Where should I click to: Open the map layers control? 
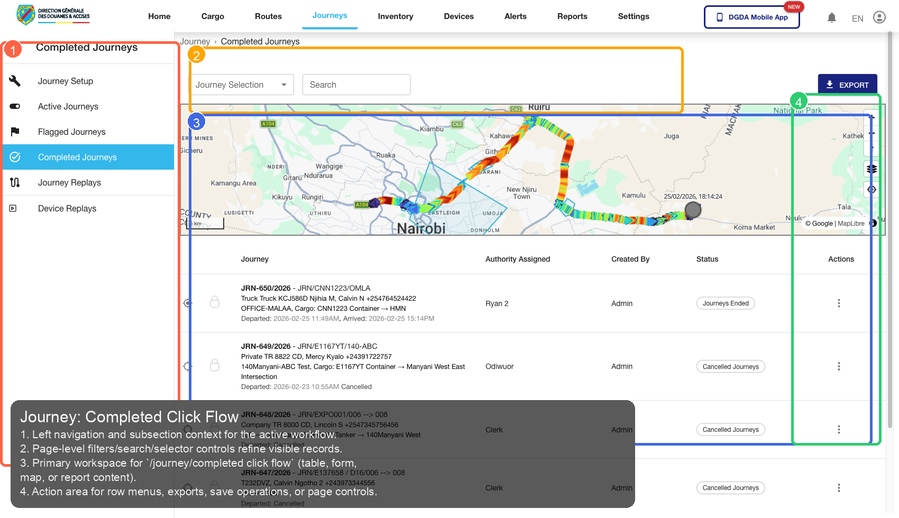(872, 169)
